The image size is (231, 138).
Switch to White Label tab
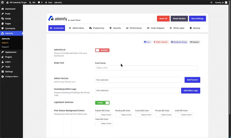click(x=177, y=28)
